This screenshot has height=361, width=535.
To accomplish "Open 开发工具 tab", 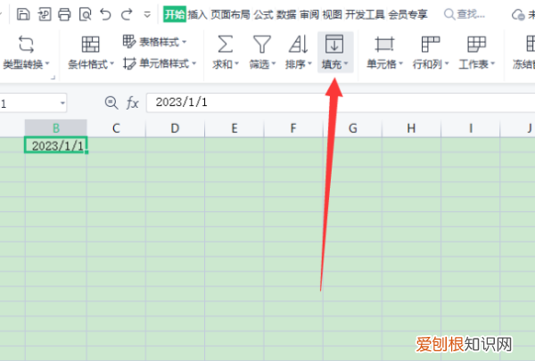I will pos(365,14).
